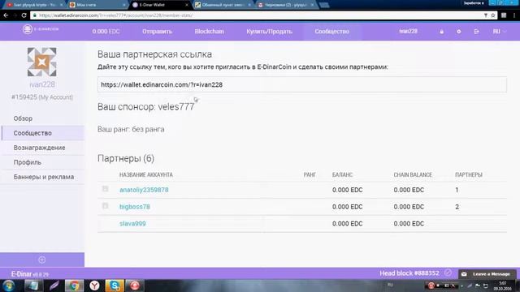Click the lock icon in the header

tap(441, 32)
